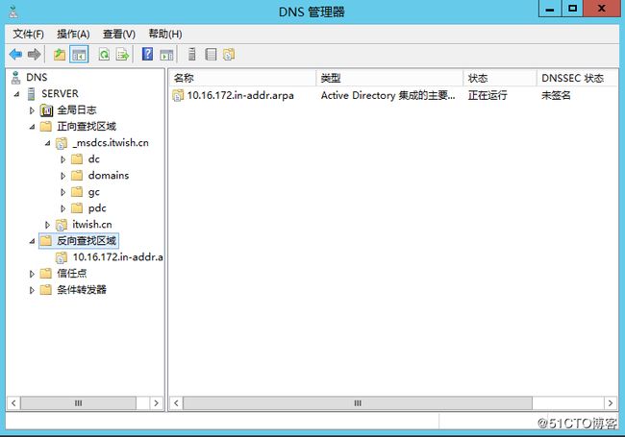Open the 操作(A) menu
625x437 pixels.
coord(73,35)
